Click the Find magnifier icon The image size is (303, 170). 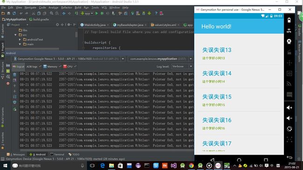[51, 14]
